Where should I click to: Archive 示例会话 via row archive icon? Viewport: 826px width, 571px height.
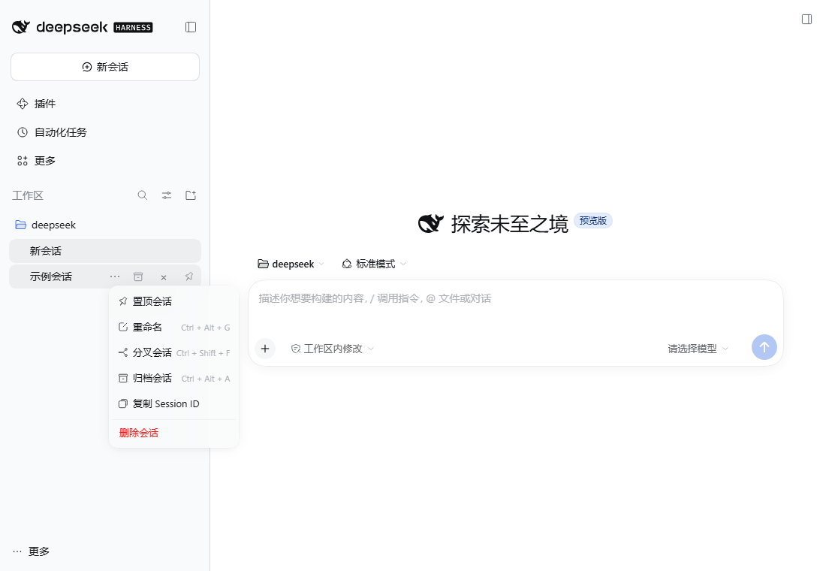tap(138, 276)
